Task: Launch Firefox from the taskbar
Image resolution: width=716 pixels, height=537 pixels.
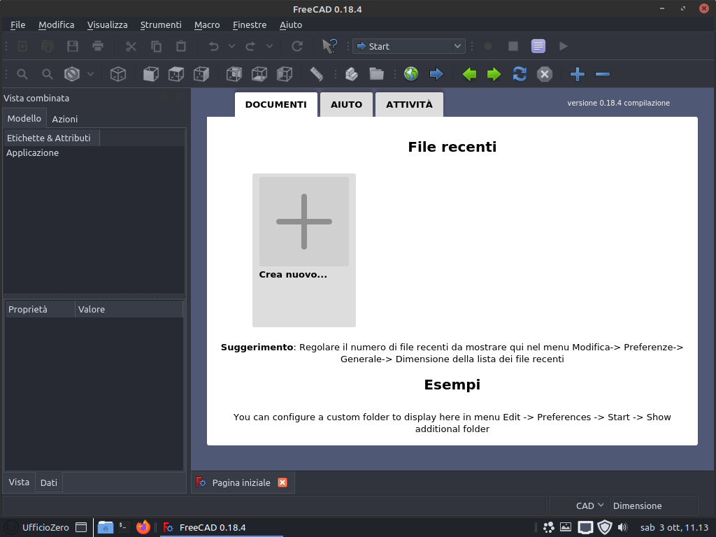Action: click(143, 527)
